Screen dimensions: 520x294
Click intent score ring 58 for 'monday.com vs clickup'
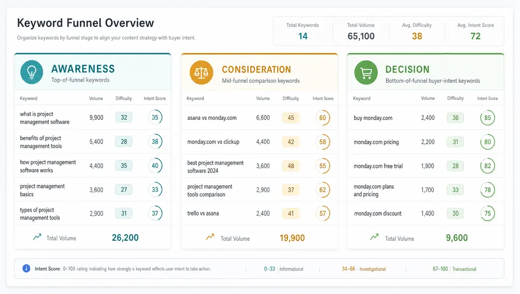[x=323, y=142]
